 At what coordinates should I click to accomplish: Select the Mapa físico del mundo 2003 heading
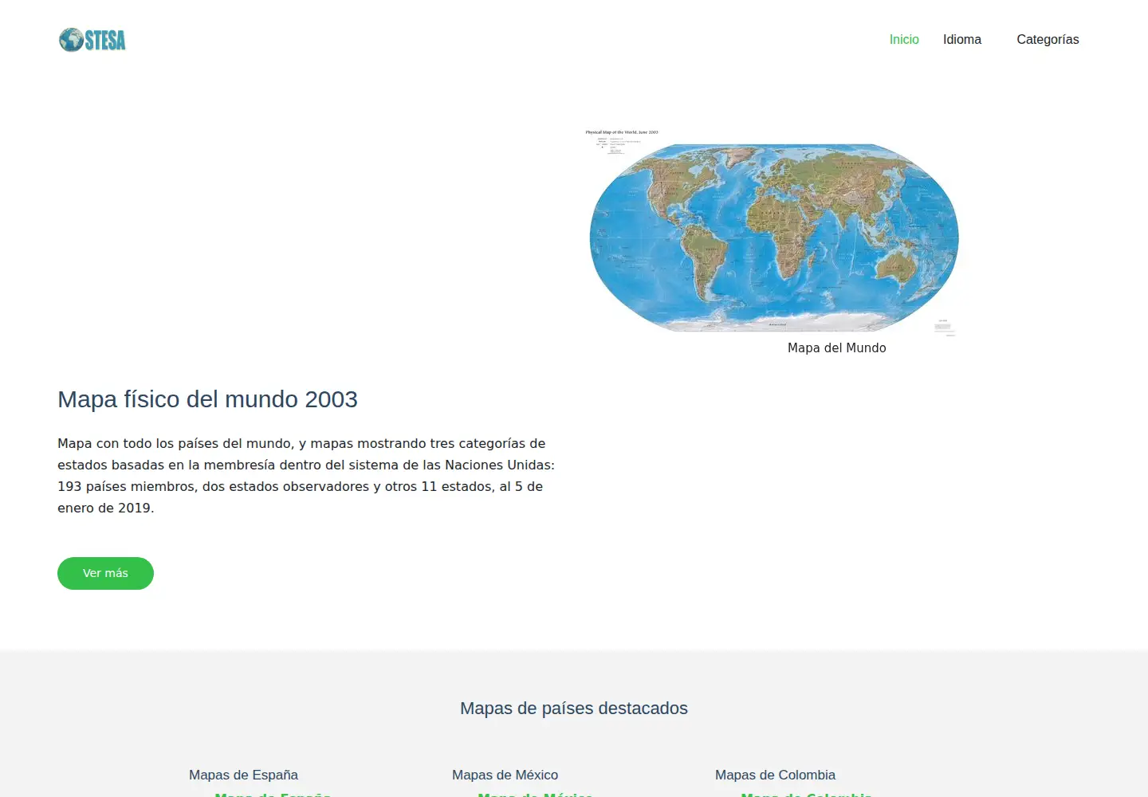[207, 399]
